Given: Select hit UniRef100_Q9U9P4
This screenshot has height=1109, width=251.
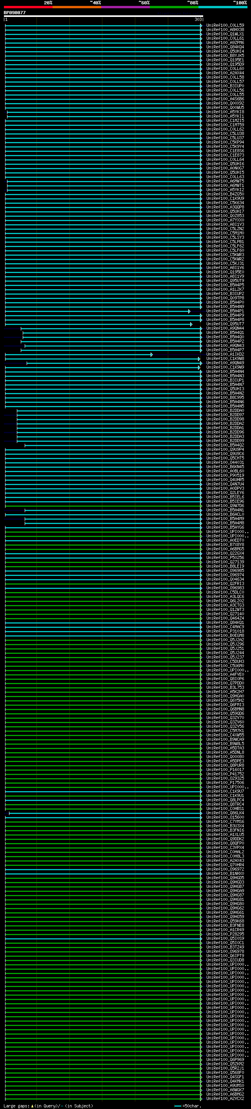Looking at the screenshot, I should 225,449.
